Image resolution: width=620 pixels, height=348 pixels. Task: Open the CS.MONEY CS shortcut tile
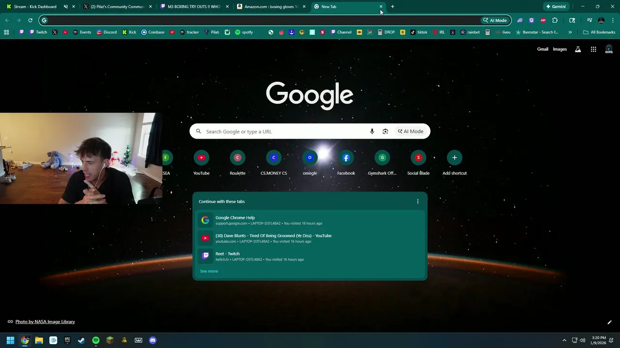coord(274,163)
